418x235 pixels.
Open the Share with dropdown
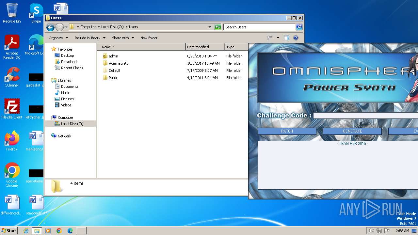click(x=123, y=38)
